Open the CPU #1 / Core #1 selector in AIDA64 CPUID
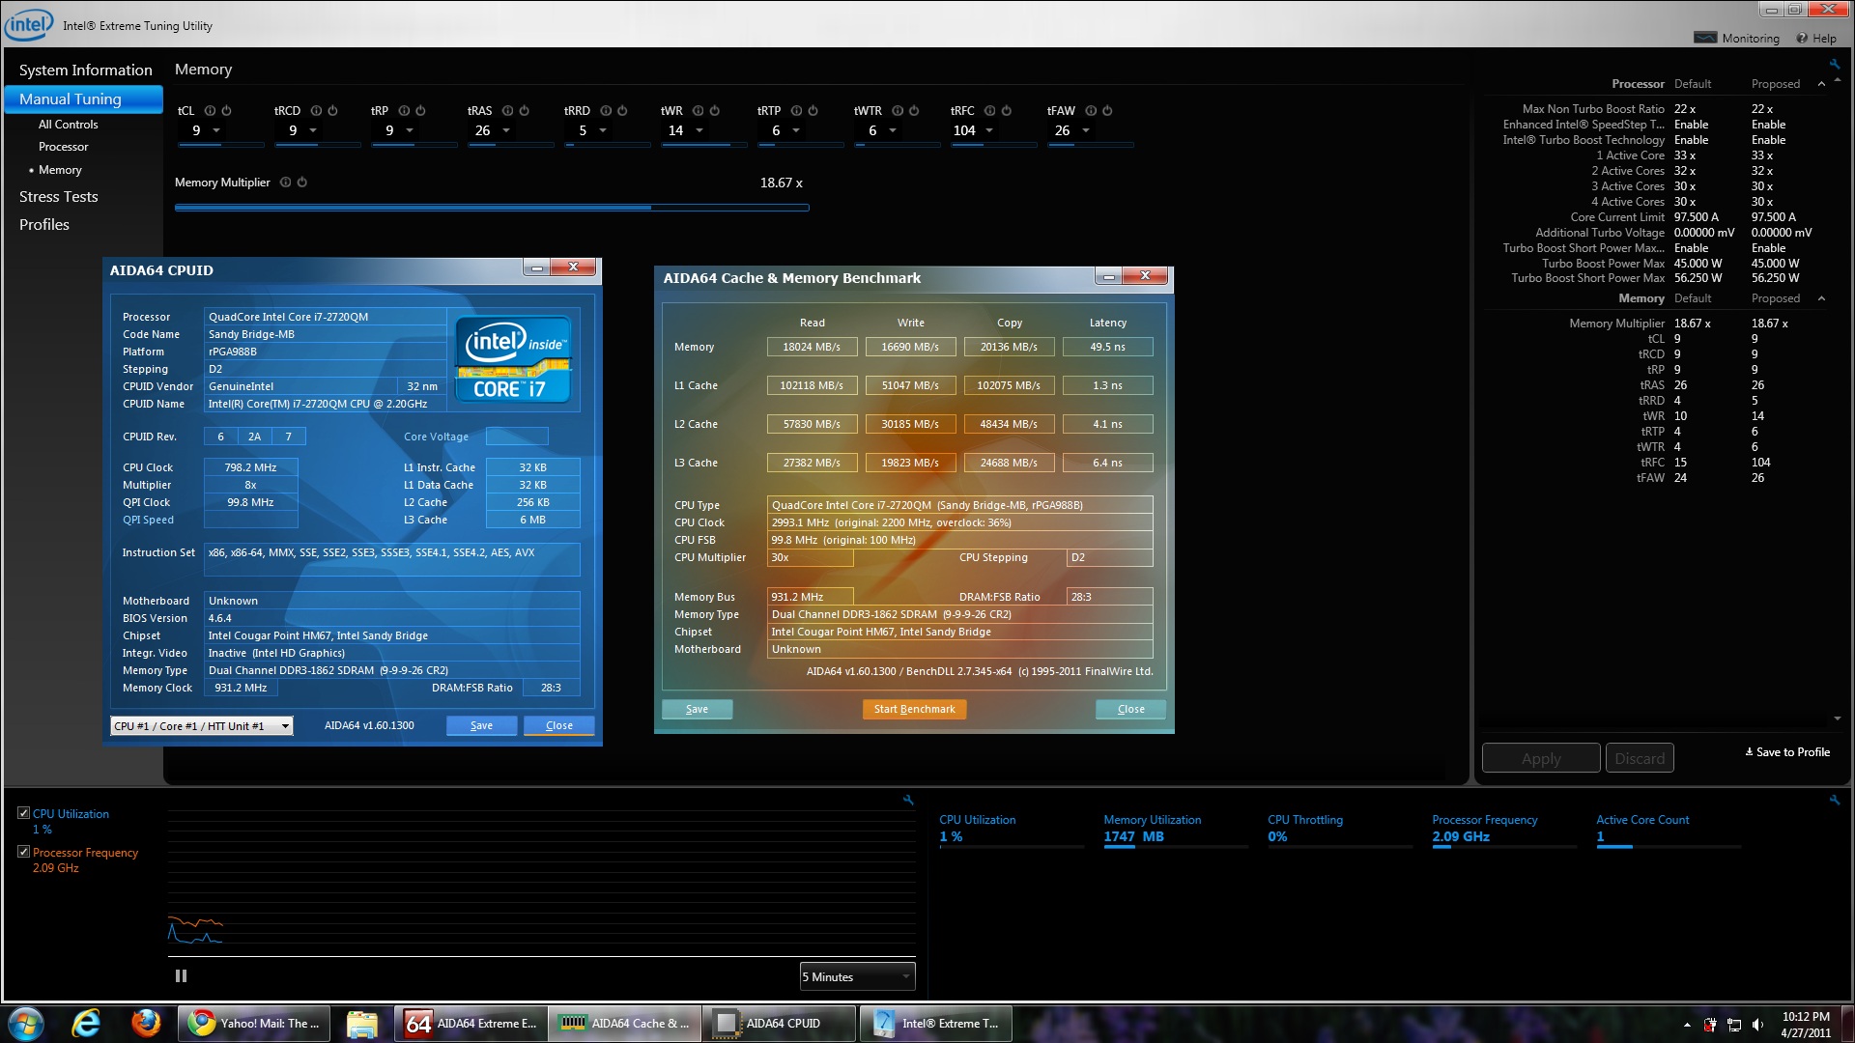Image resolution: width=1855 pixels, height=1043 pixels. pos(201,726)
